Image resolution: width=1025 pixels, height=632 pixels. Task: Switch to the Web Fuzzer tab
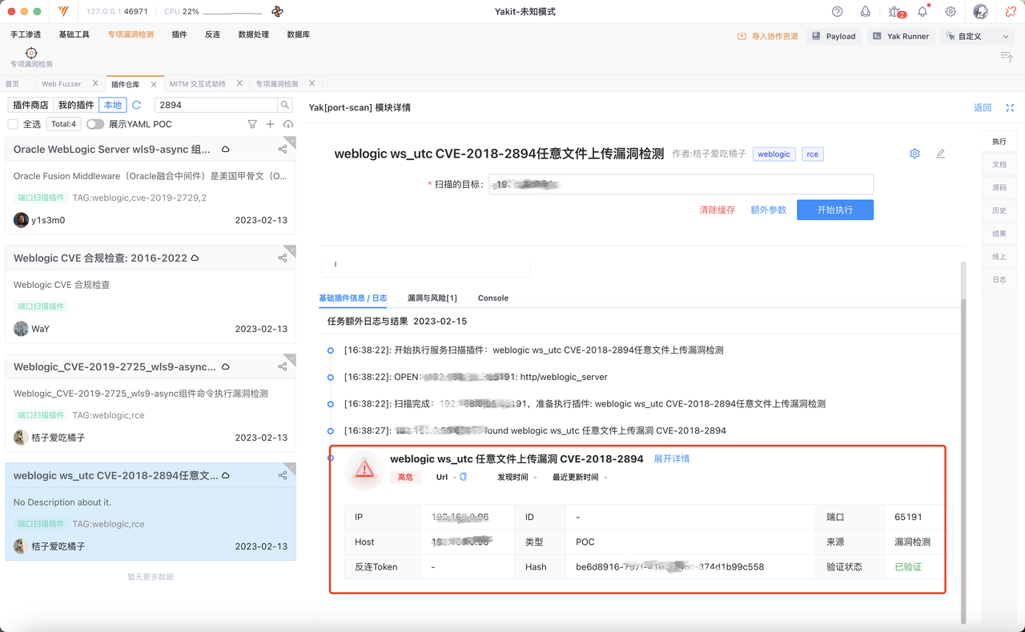62,84
